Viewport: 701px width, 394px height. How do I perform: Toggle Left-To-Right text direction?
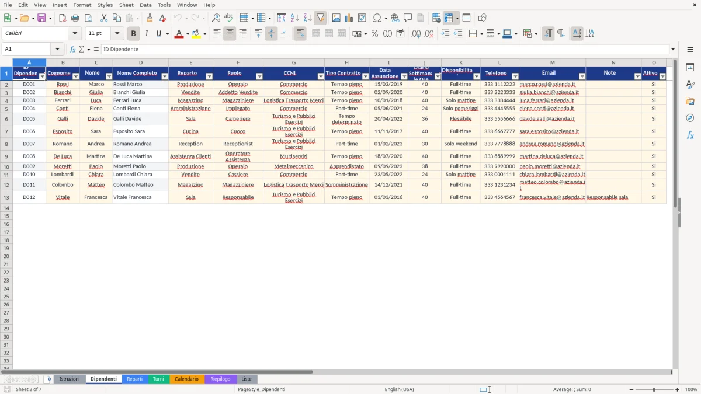[x=548, y=34]
